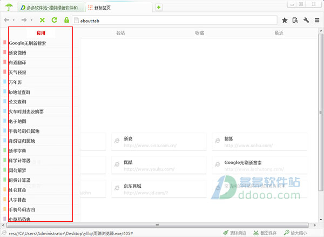The height and width of the screenshot is (237, 324).
Task: Switch to 名站 section tab
Action: [x=120, y=33]
